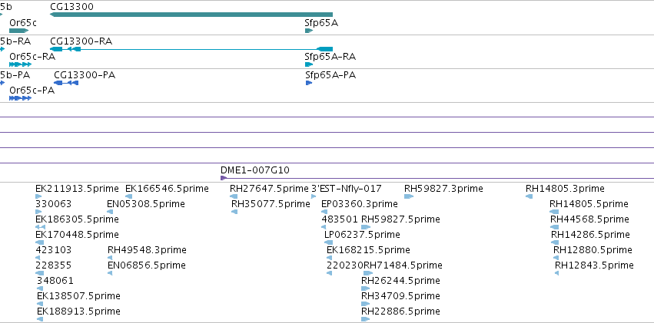
Task: Click the EP03360.3prime label
Action: [359, 204]
